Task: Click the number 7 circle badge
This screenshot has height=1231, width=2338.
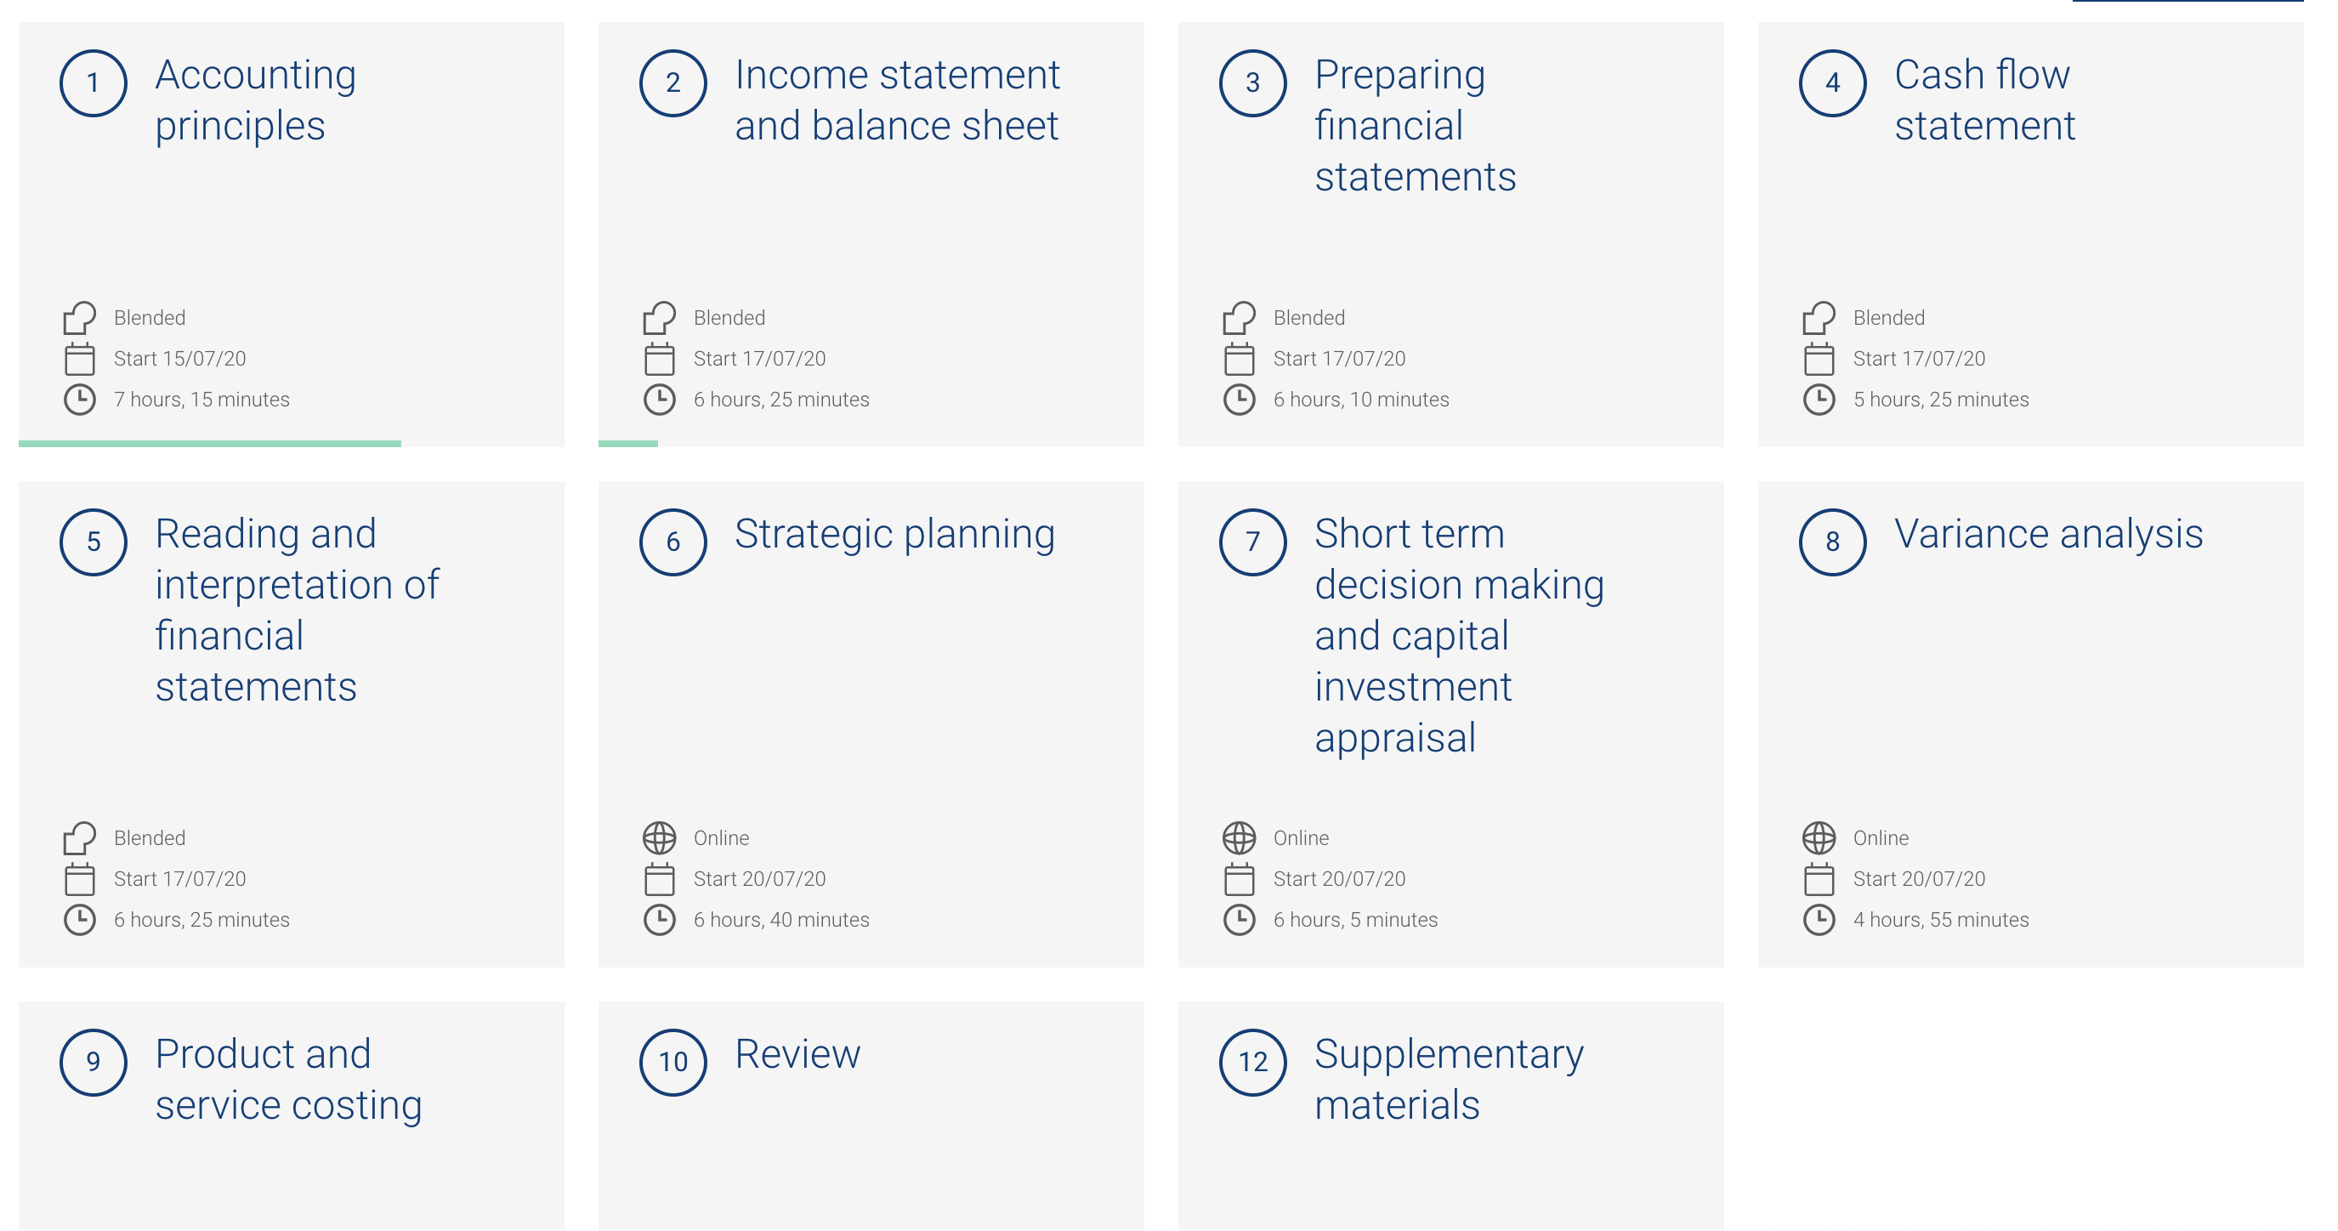Action: pyautogui.click(x=1252, y=542)
